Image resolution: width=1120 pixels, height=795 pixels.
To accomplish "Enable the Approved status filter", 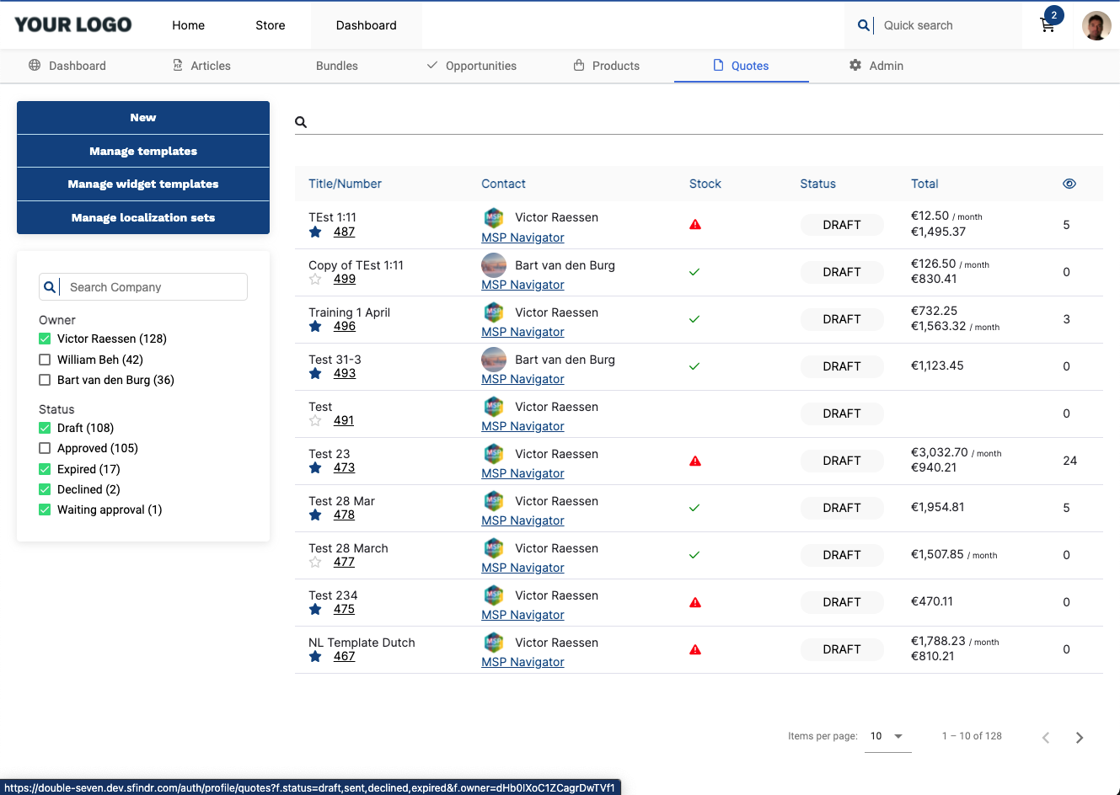I will (44, 448).
